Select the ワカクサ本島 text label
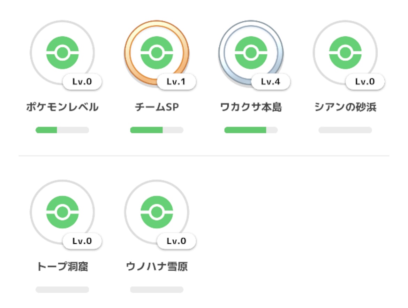The width and height of the screenshot is (408, 308). click(251, 107)
